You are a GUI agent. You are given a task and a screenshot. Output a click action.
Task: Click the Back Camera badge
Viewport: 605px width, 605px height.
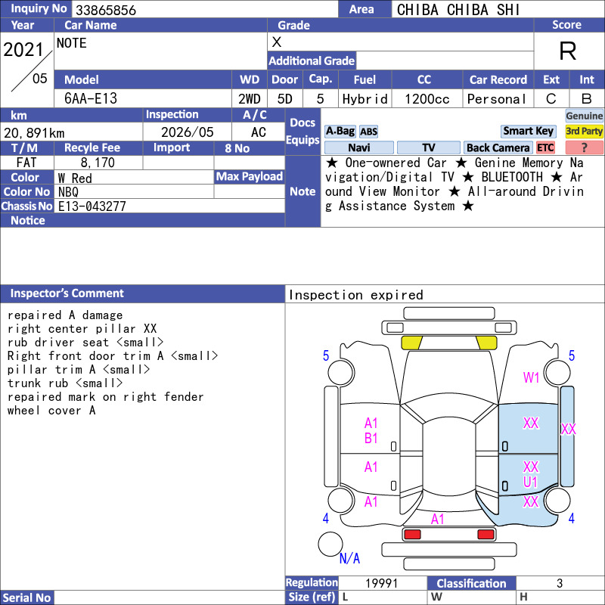pyautogui.click(x=498, y=147)
